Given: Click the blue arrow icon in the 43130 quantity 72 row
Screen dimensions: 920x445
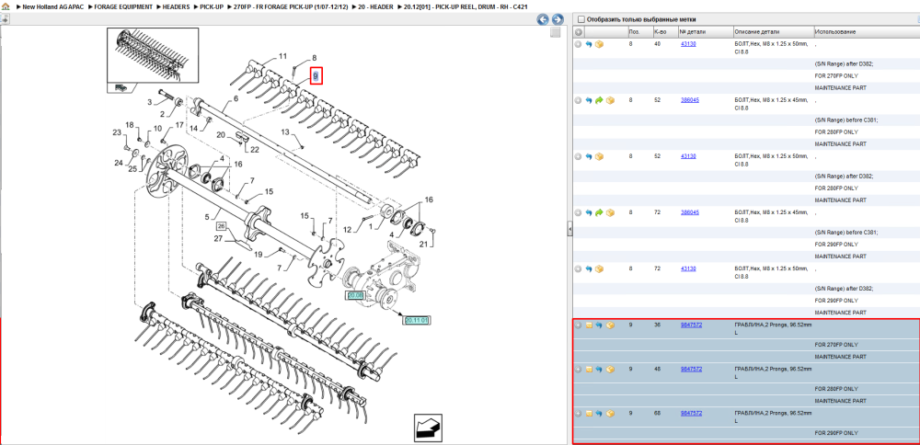Looking at the screenshot, I should pyautogui.click(x=589, y=268).
